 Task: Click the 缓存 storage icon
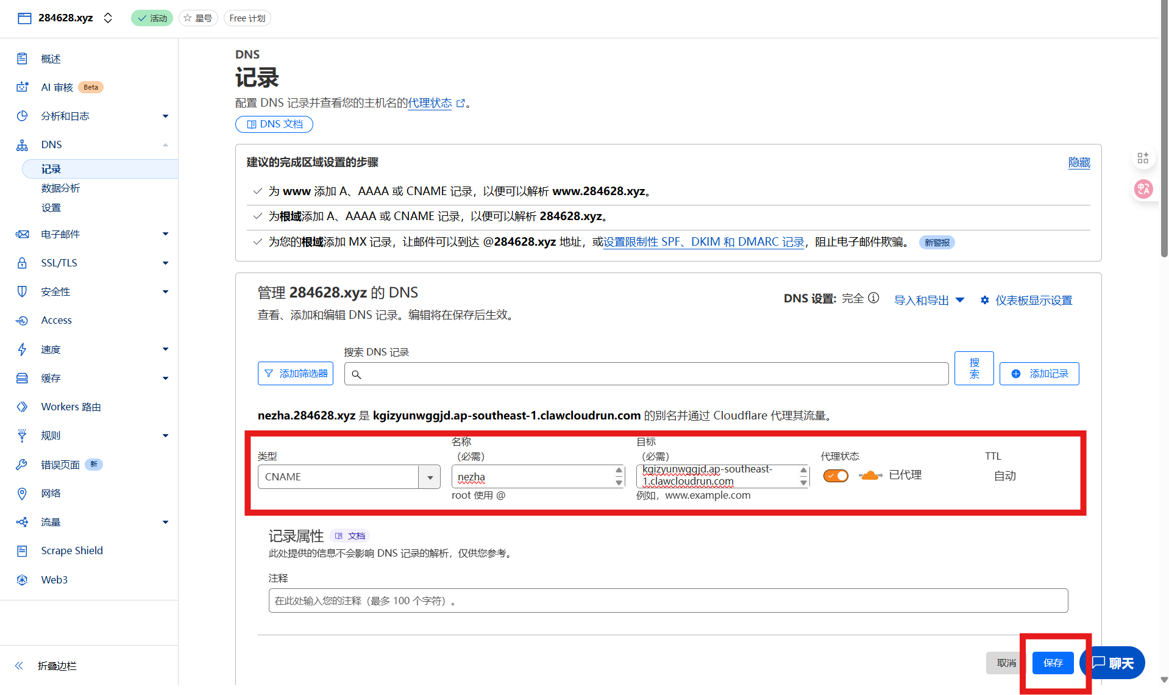click(x=22, y=378)
